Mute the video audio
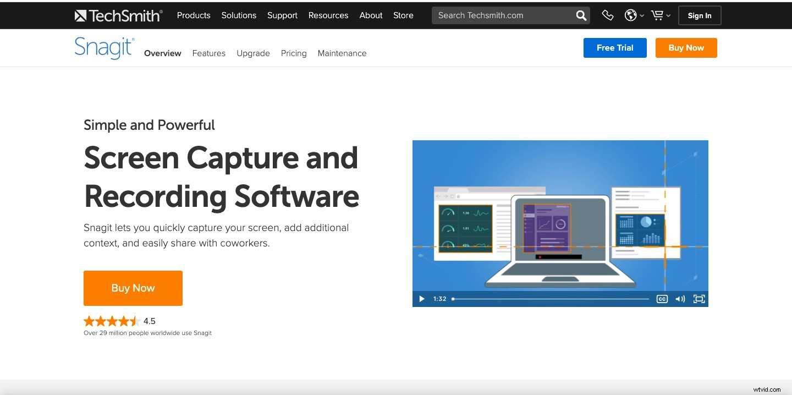Image resolution: width=792 pixels, height=395 pixels. coord(680,299)
